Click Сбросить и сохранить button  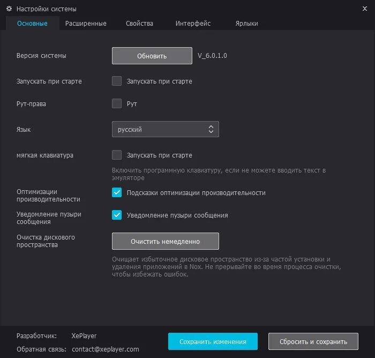313,341
